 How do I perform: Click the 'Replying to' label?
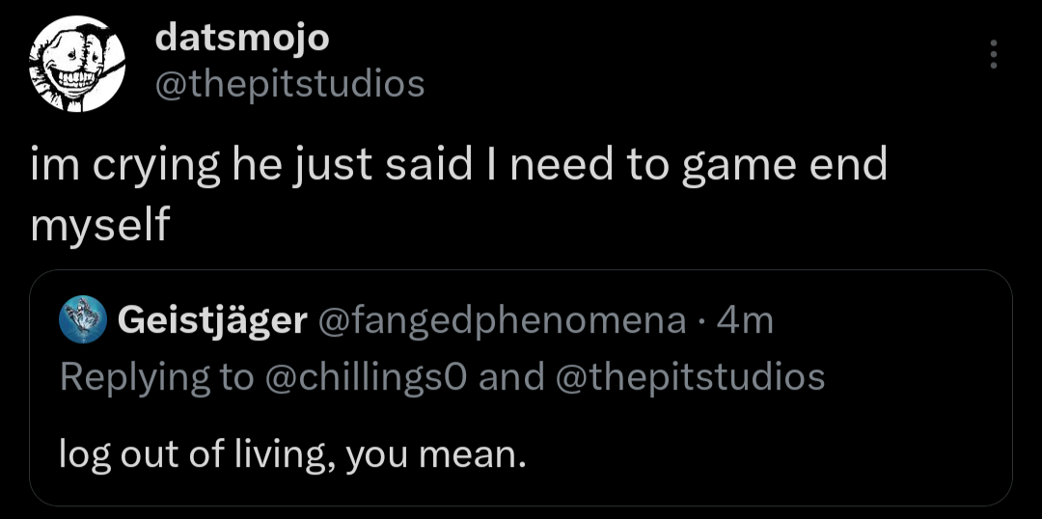[154, 376]
